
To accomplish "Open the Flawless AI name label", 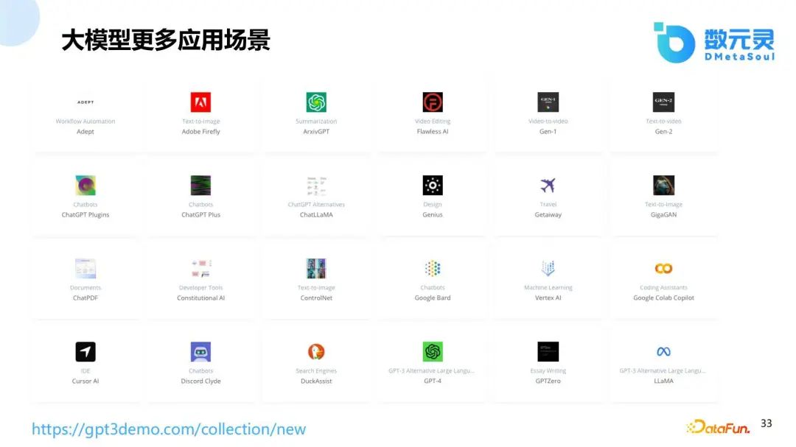I will [x=433, y=131].
